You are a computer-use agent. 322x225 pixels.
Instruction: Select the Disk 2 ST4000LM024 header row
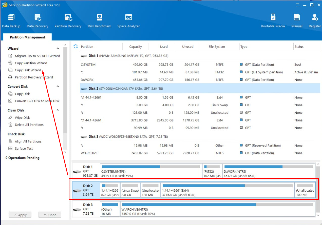pyautogui.click(x=200, y=89)
